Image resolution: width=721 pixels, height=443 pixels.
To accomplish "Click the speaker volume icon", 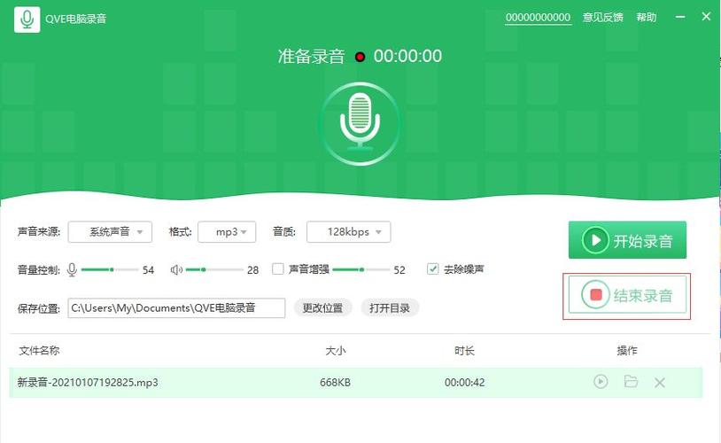I will pos(176,269).
